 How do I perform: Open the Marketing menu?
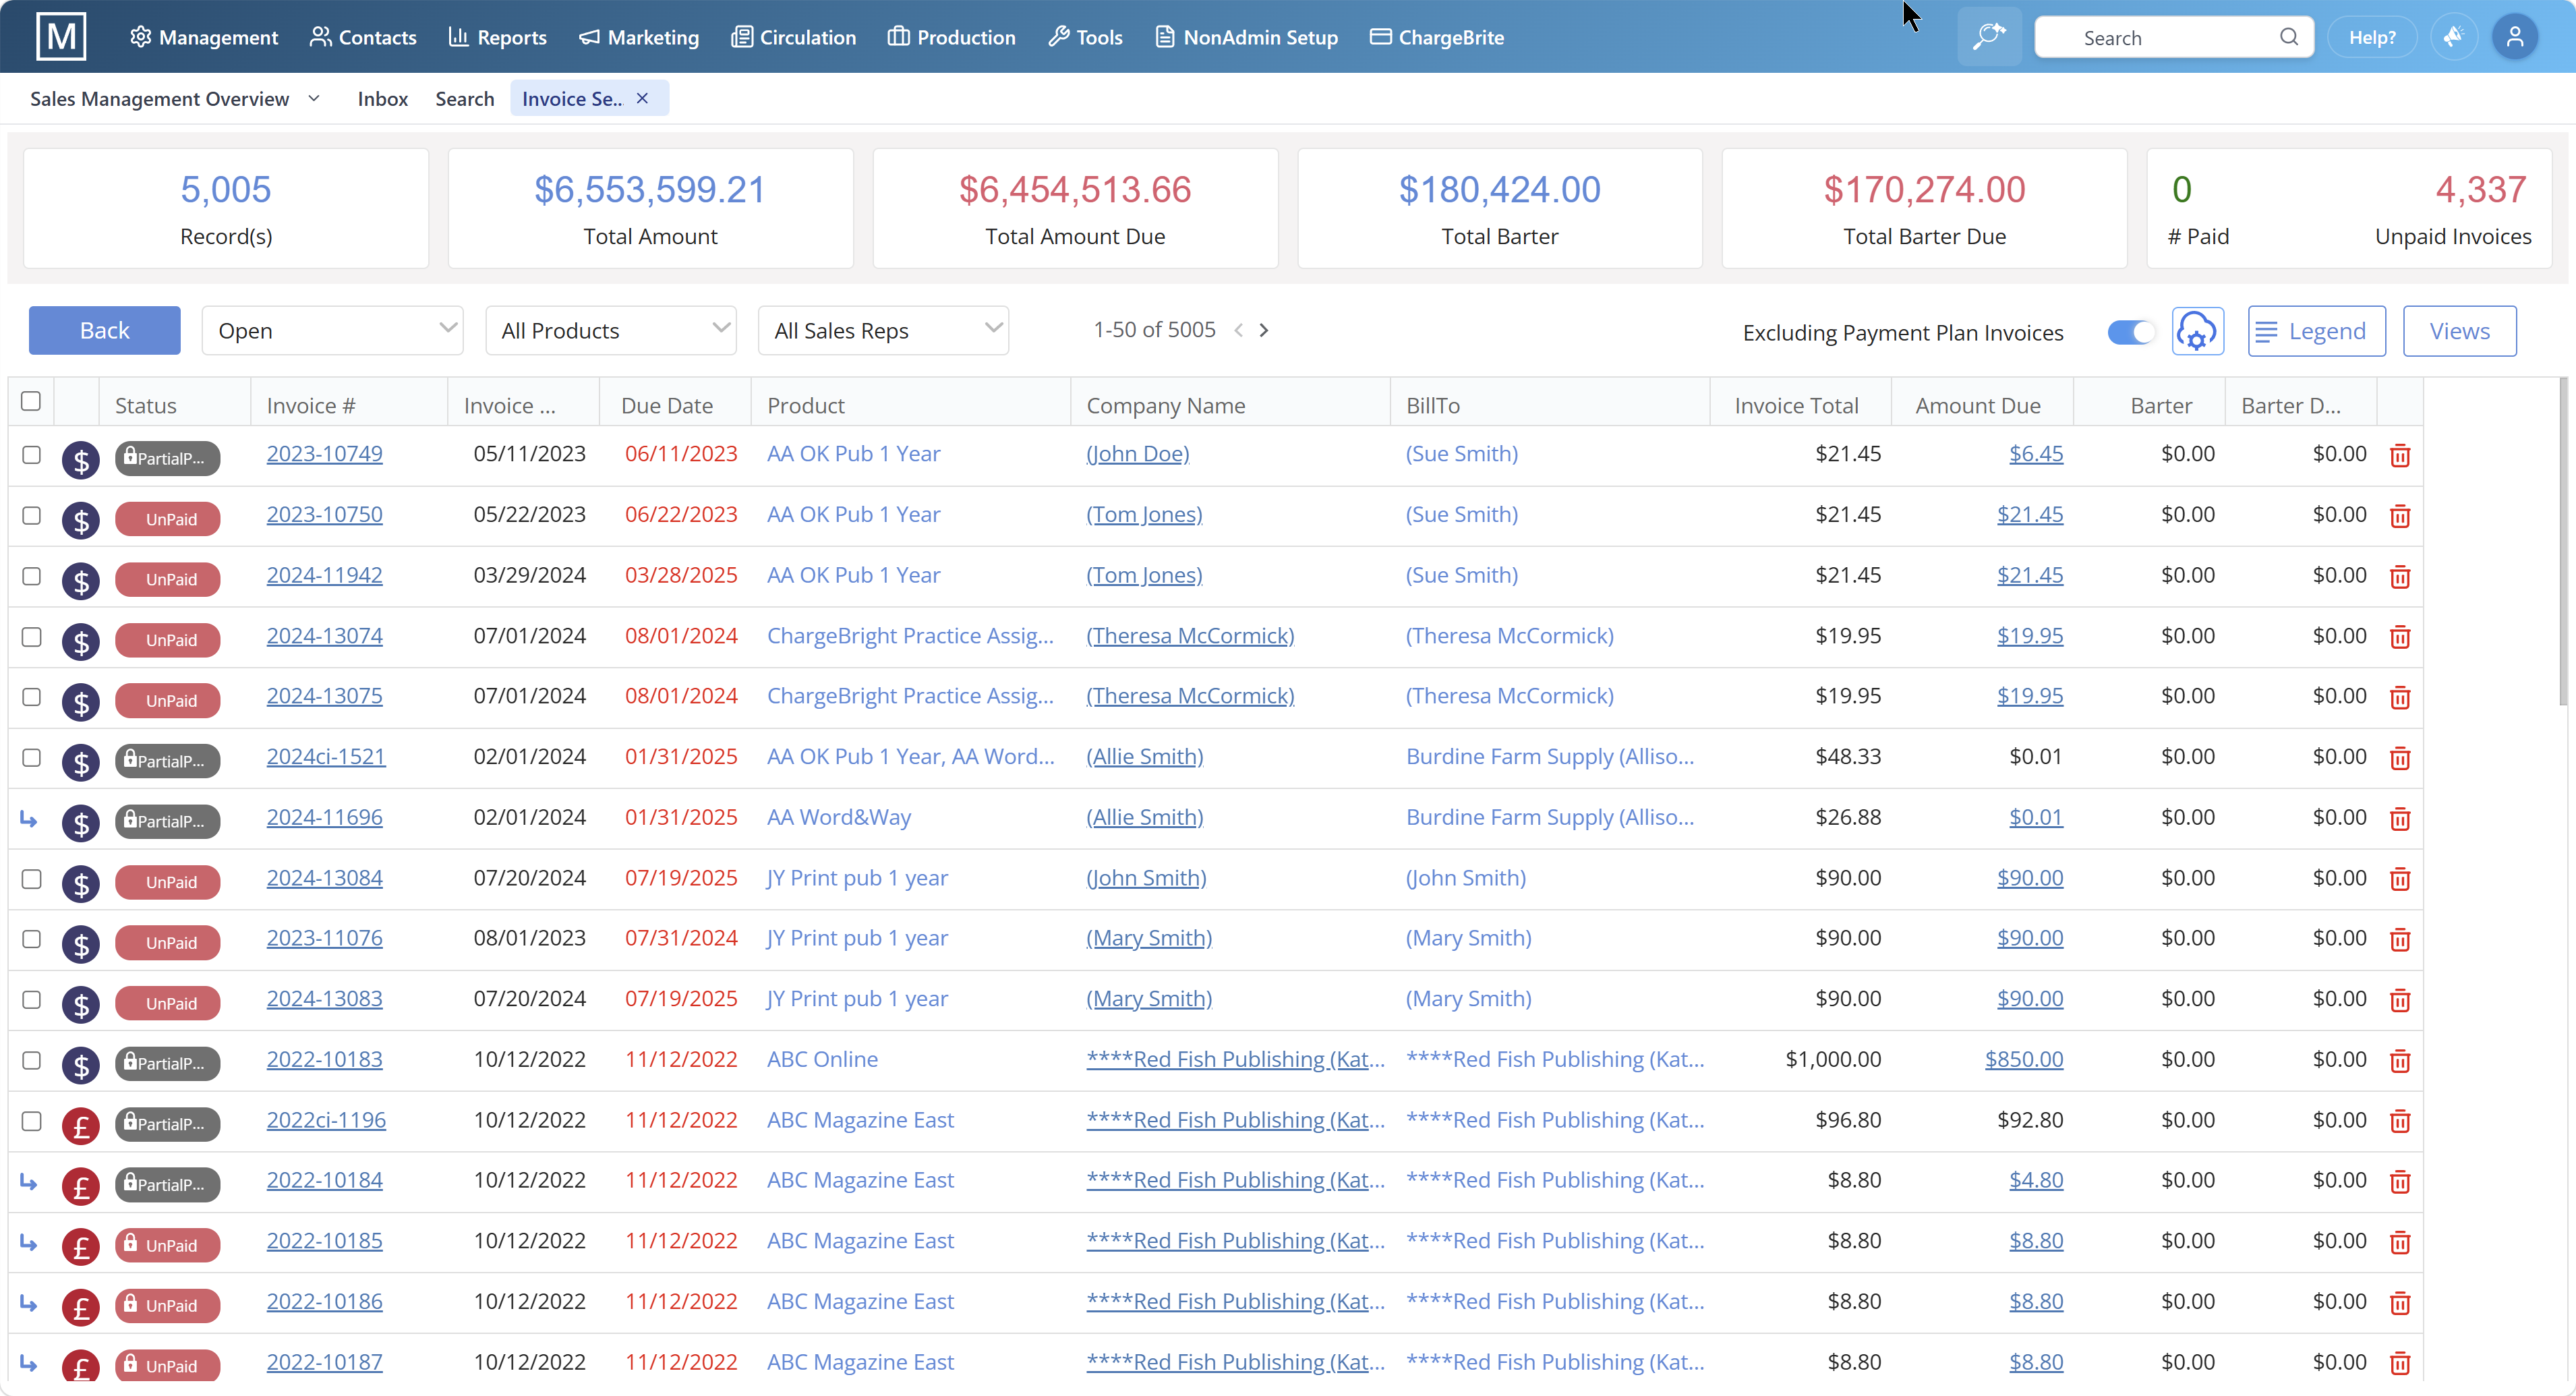[639, 37]
